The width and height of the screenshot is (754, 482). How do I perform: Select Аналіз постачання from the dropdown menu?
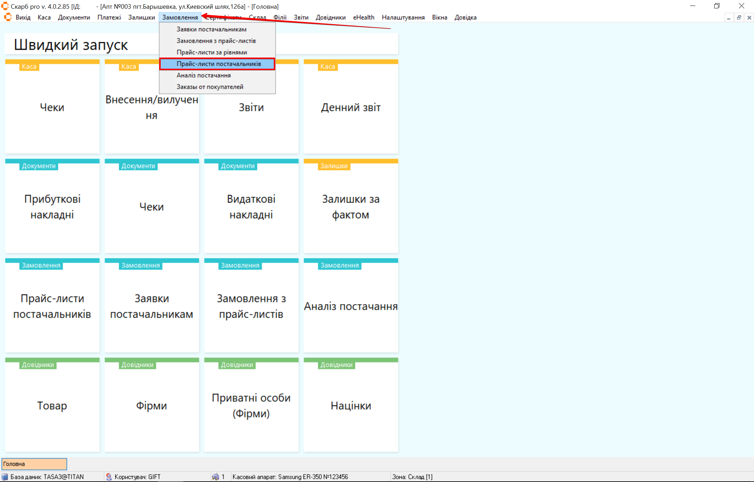click(x=203, y=75)
